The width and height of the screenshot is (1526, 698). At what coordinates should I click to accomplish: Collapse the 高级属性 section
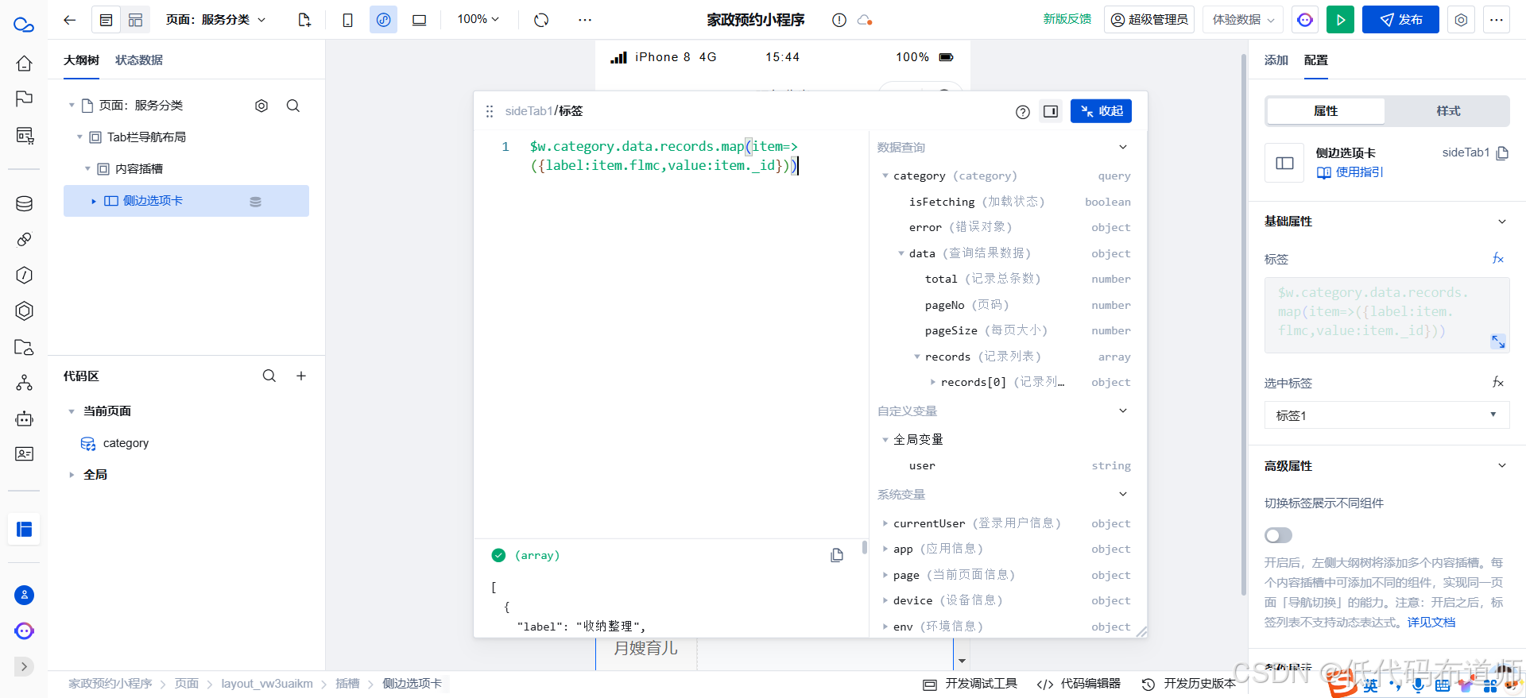tap(1502, 466)
